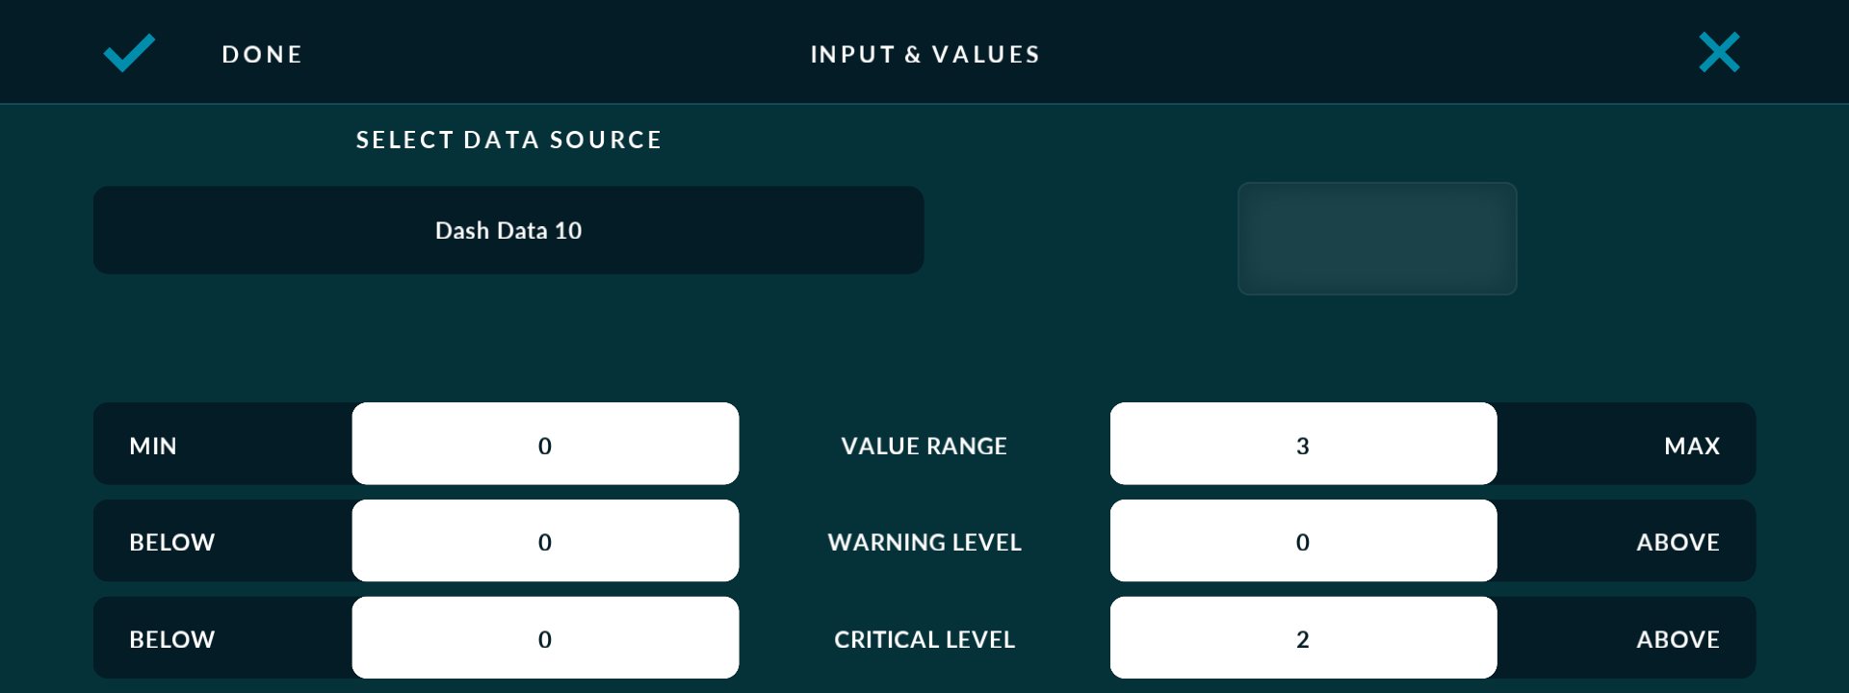Click the checkmark icon to confirm
1849x693 pixels.
click(x=129, y=53)
